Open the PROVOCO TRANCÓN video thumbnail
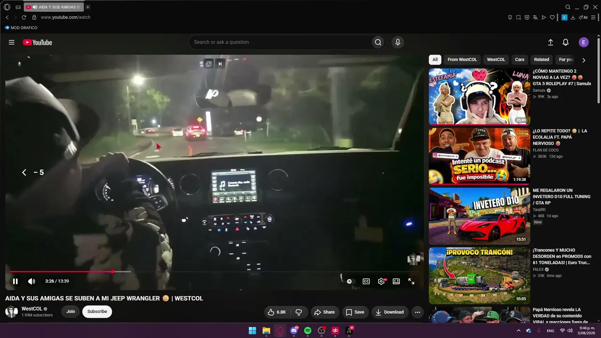 479,276
